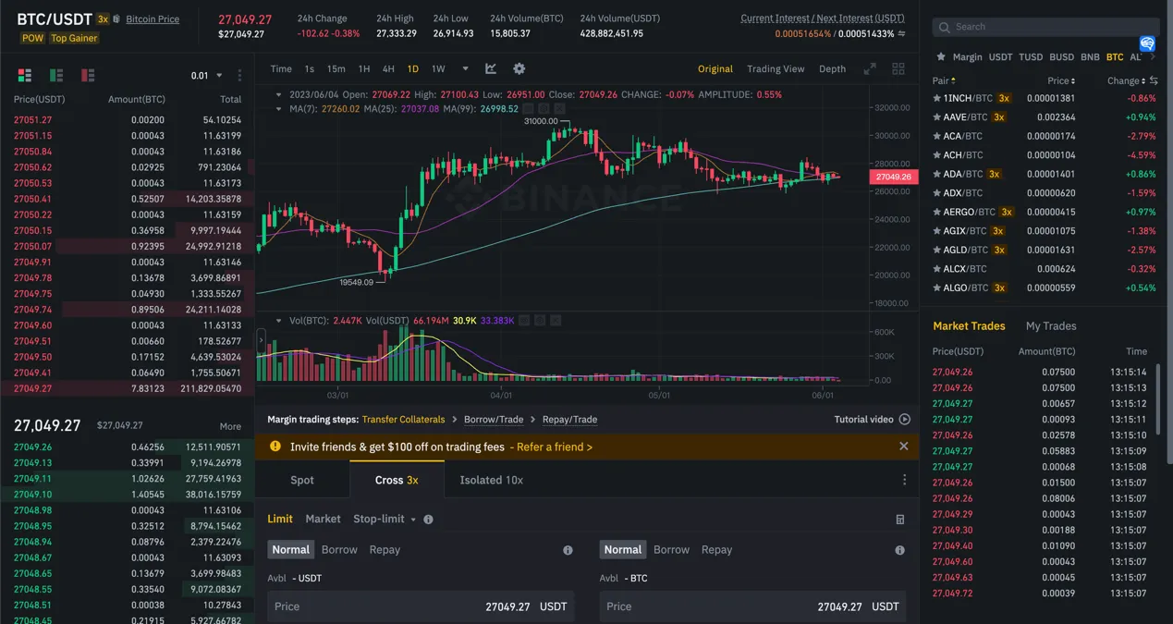
Task: Play the tutorial video icon
Action: pos(905,419)
